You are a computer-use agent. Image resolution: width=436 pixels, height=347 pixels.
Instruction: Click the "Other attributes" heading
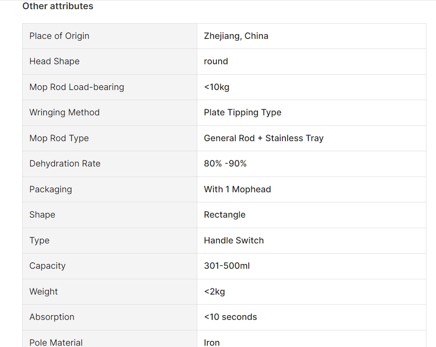click(58, 6)
